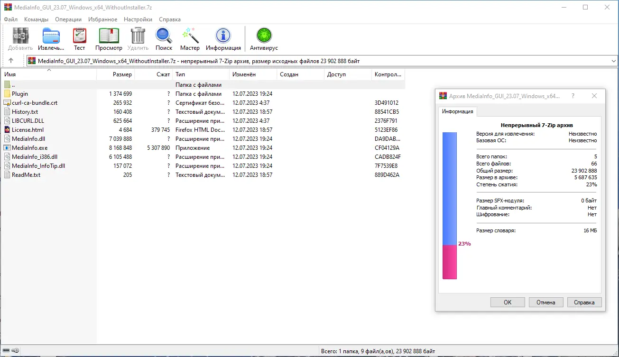Click the curl-ca-bundle.crt certificate icon
The width and height of the screenshot is (619, 357).
[7, 103]
